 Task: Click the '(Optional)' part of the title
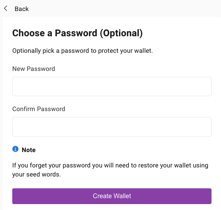[121, 33]
